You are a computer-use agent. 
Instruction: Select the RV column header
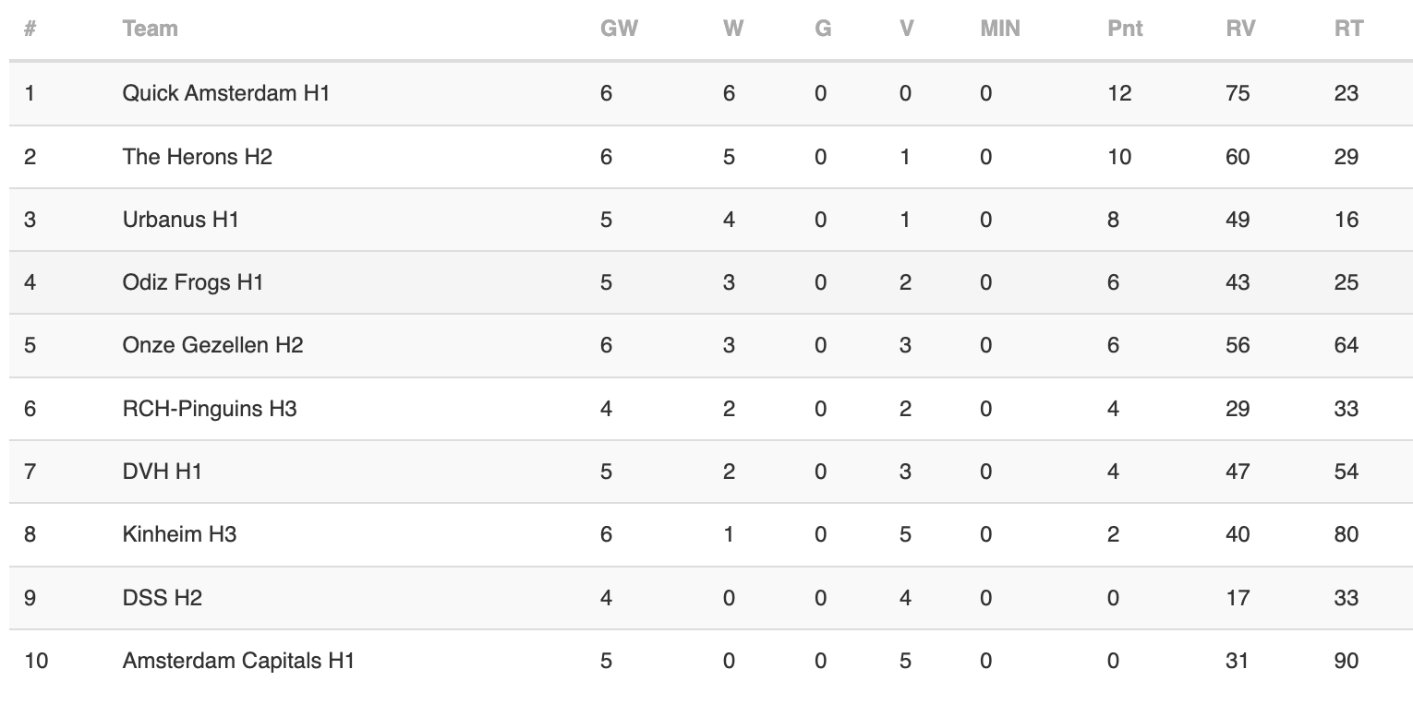point(1240,29)
